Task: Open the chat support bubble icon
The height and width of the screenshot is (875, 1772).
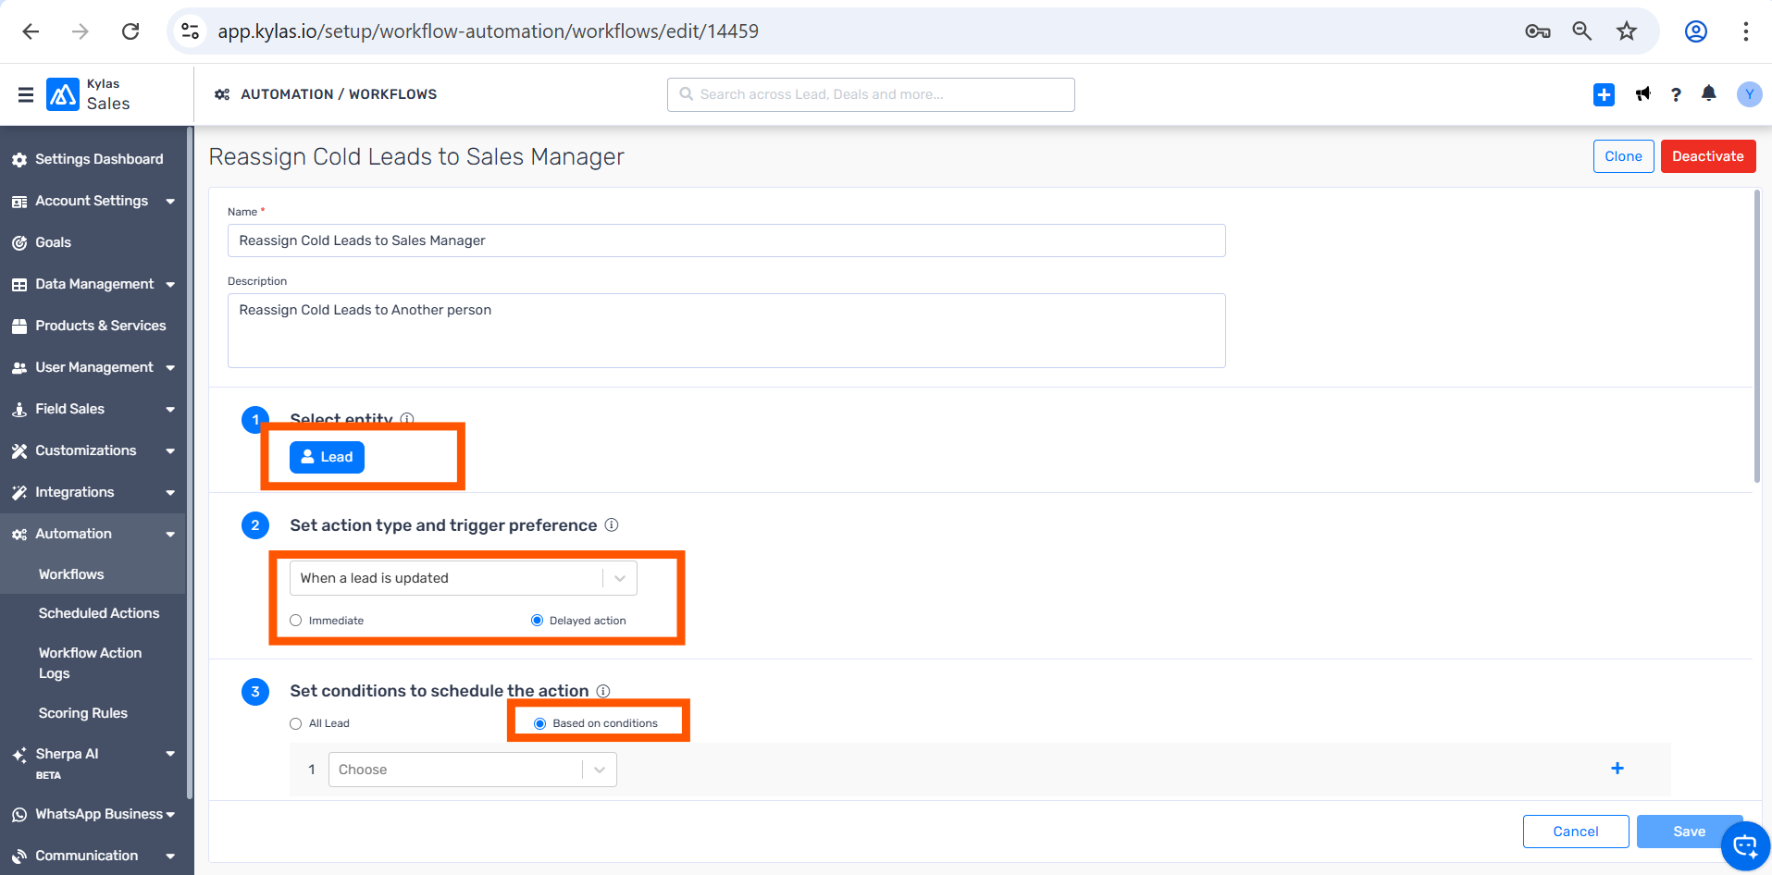Action: coord(1744,845)
